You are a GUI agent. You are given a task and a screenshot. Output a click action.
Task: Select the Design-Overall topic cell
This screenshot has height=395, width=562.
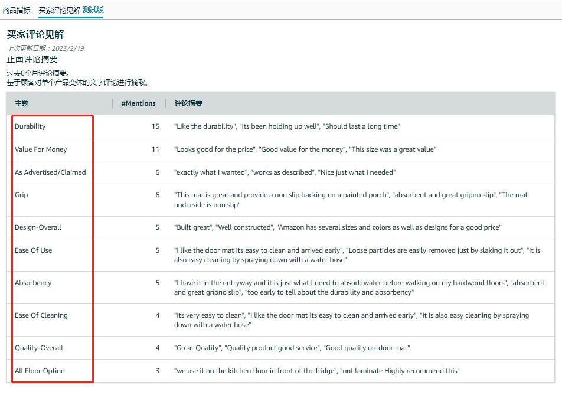38,227
